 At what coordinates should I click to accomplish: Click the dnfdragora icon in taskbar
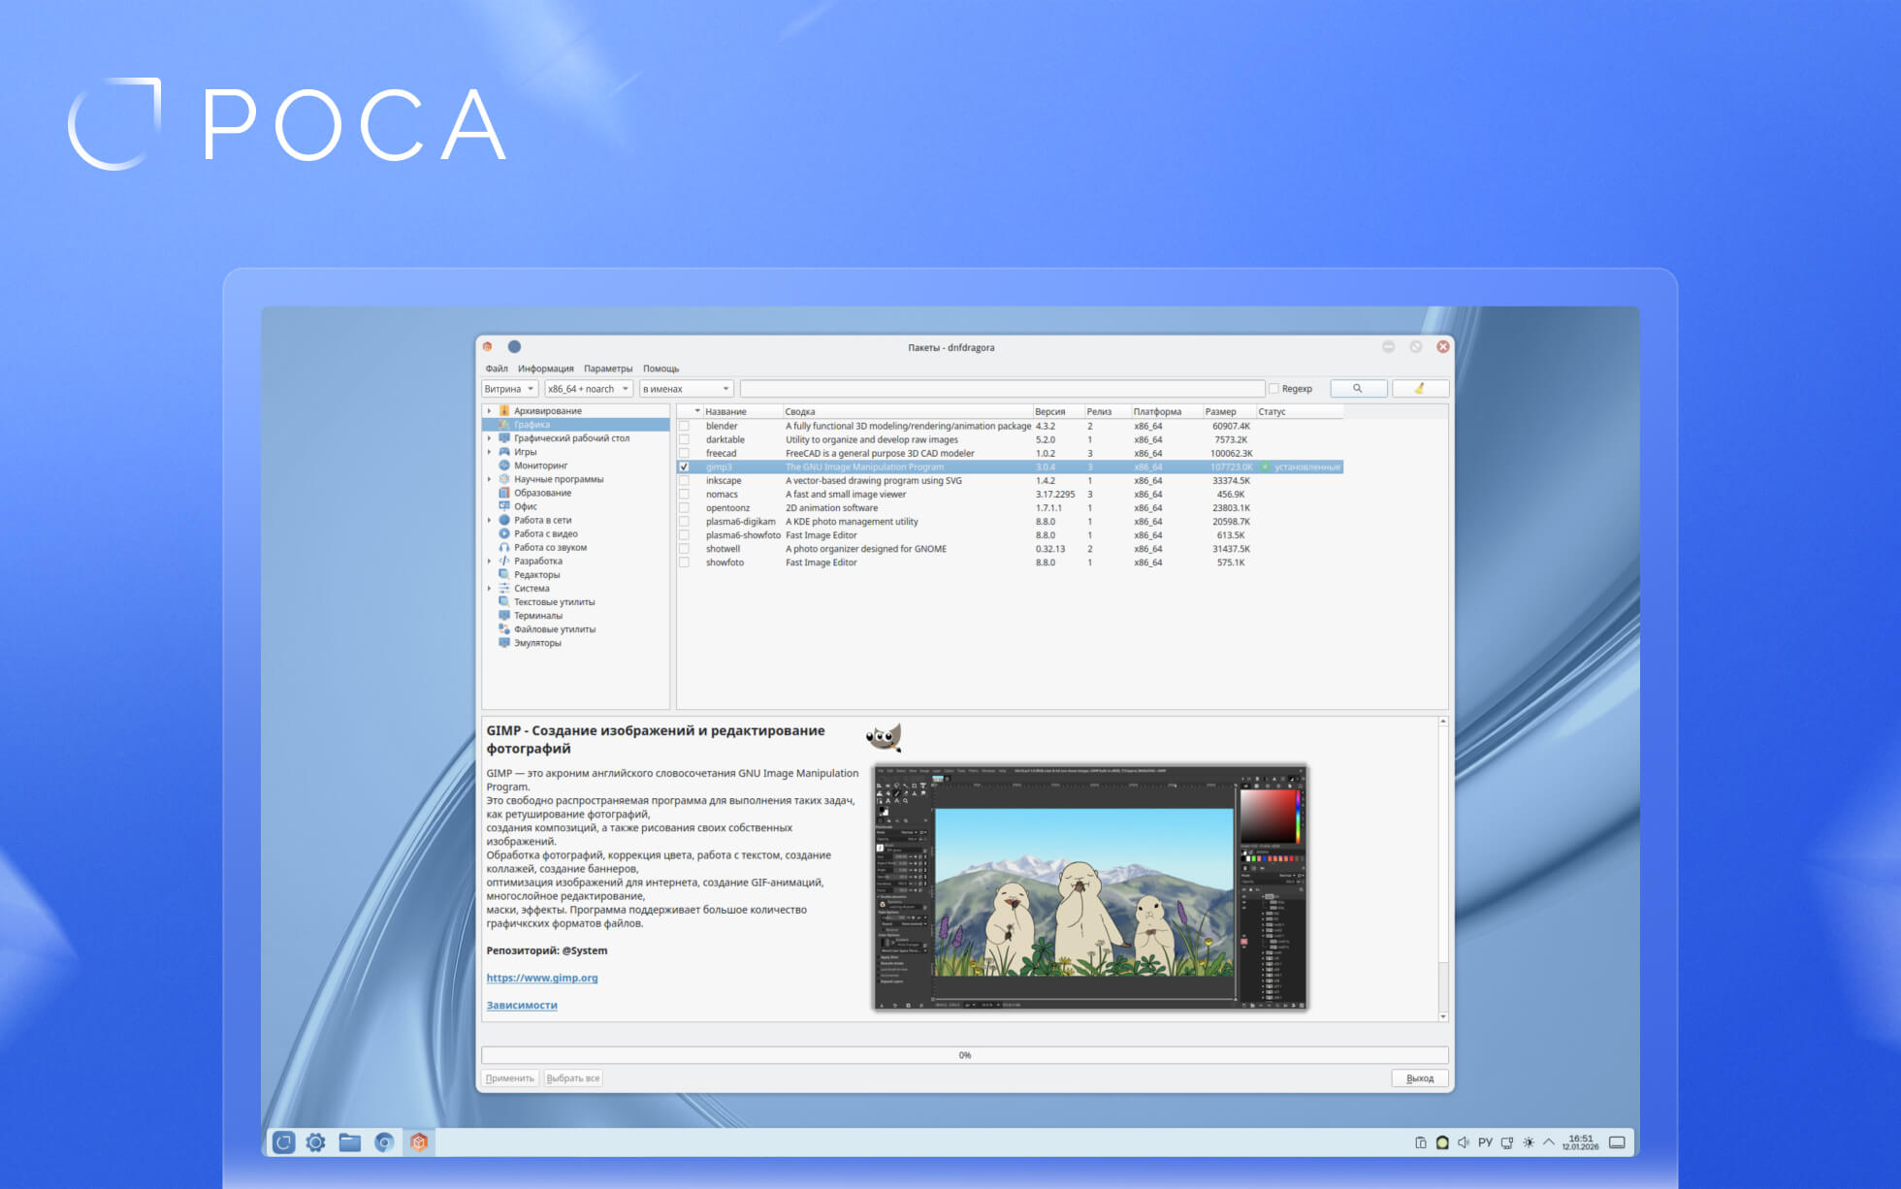coord(419,1142)
